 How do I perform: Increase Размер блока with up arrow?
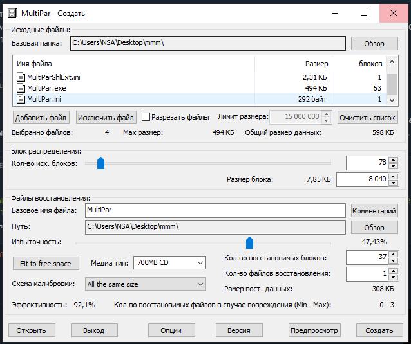click(x=393, y=176)
